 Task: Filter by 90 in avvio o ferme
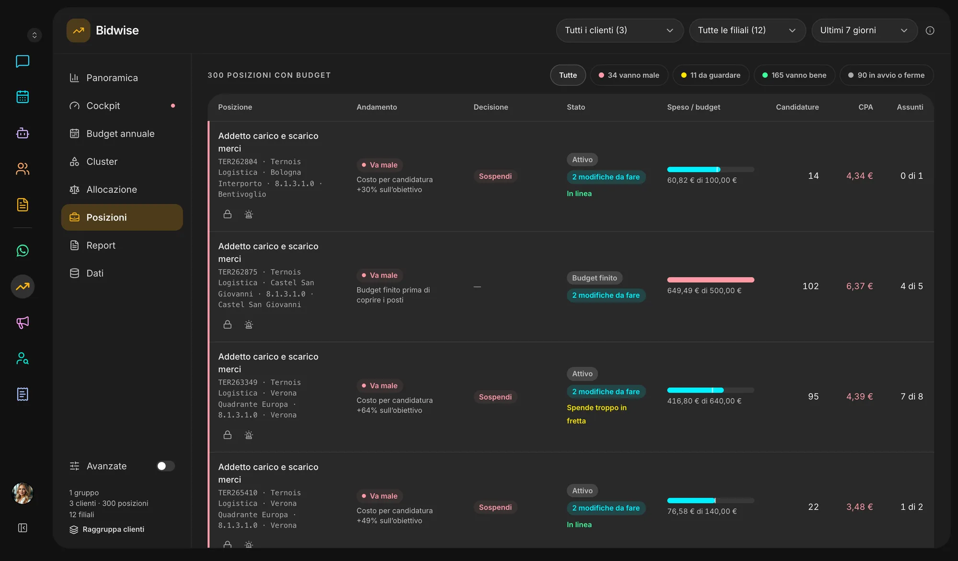[887, 75]
